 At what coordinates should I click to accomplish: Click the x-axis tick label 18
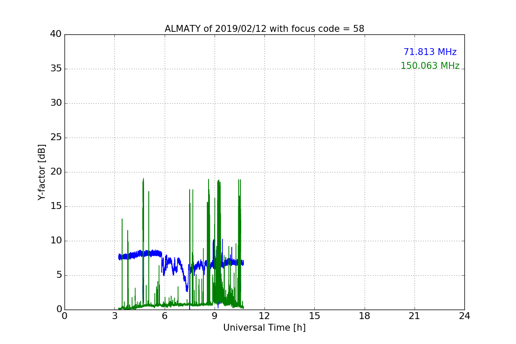click(x=365, y=316)
